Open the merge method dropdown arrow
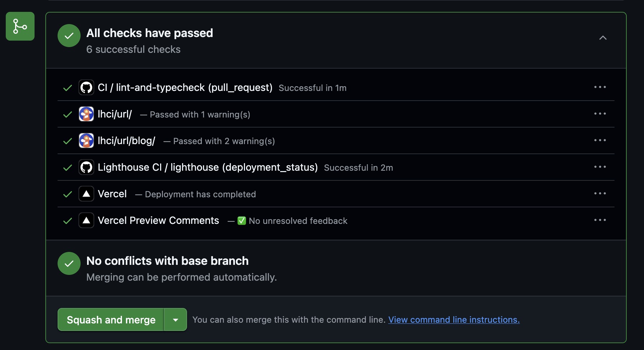Viewport: 644px width, 350px height. coord(176,319)
